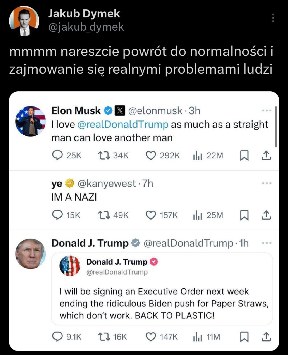
Task: Expand more options on ye's tweet
Action: [x=266, y=183]
